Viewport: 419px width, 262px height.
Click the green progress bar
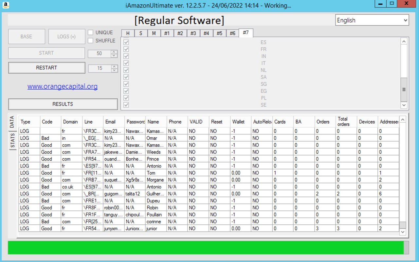tap(206, 248)
